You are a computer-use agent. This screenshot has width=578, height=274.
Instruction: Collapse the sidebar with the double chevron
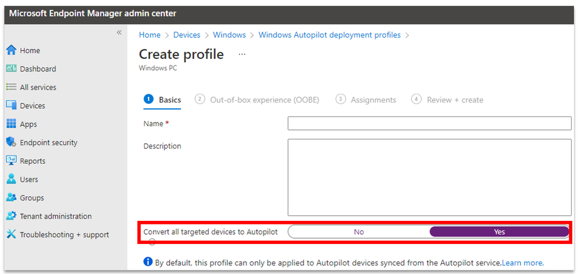click(x=119, y=33)
